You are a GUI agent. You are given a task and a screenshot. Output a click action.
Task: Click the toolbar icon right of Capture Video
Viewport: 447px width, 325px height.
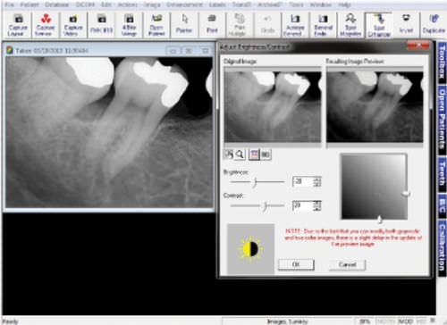(x=101, y=25)
